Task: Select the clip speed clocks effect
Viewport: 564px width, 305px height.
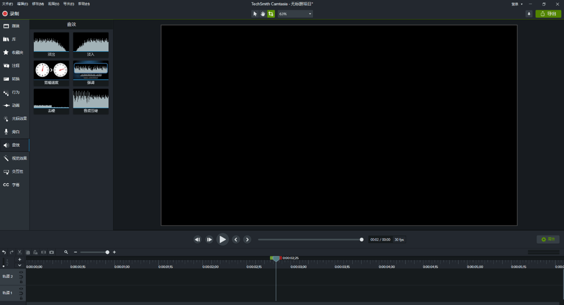Action: (52, 73)
